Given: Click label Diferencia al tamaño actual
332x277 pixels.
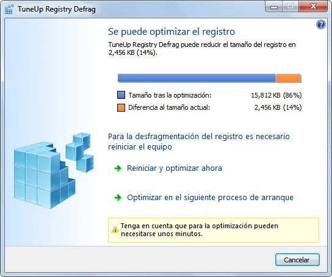Looking at the screenshot, I should 169,107.
